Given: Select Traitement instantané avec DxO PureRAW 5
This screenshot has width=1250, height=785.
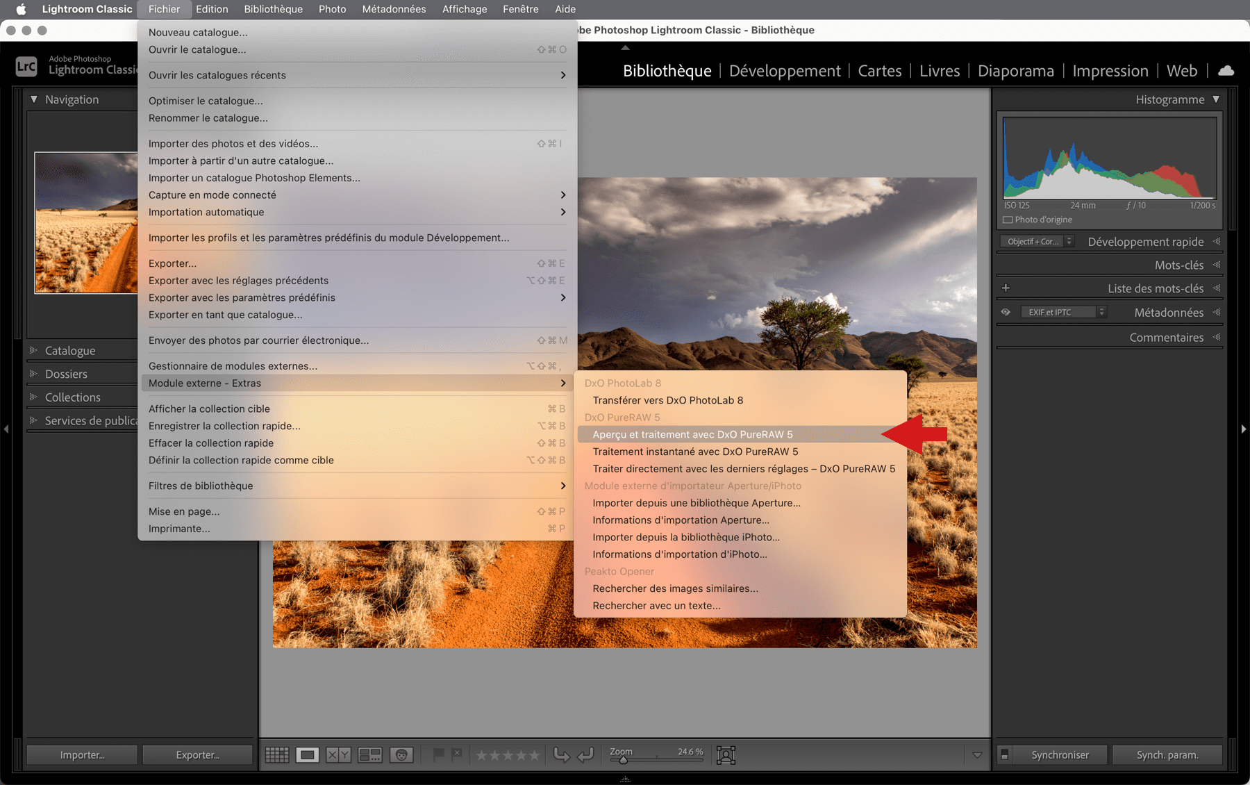Looking at the screenshot, I should coord(741,452).
